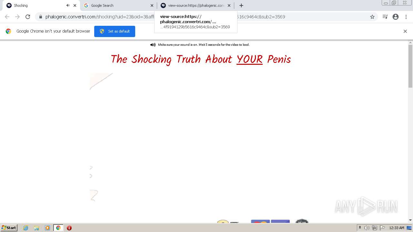Minimize the Chrome window

(x=386, y=3)
